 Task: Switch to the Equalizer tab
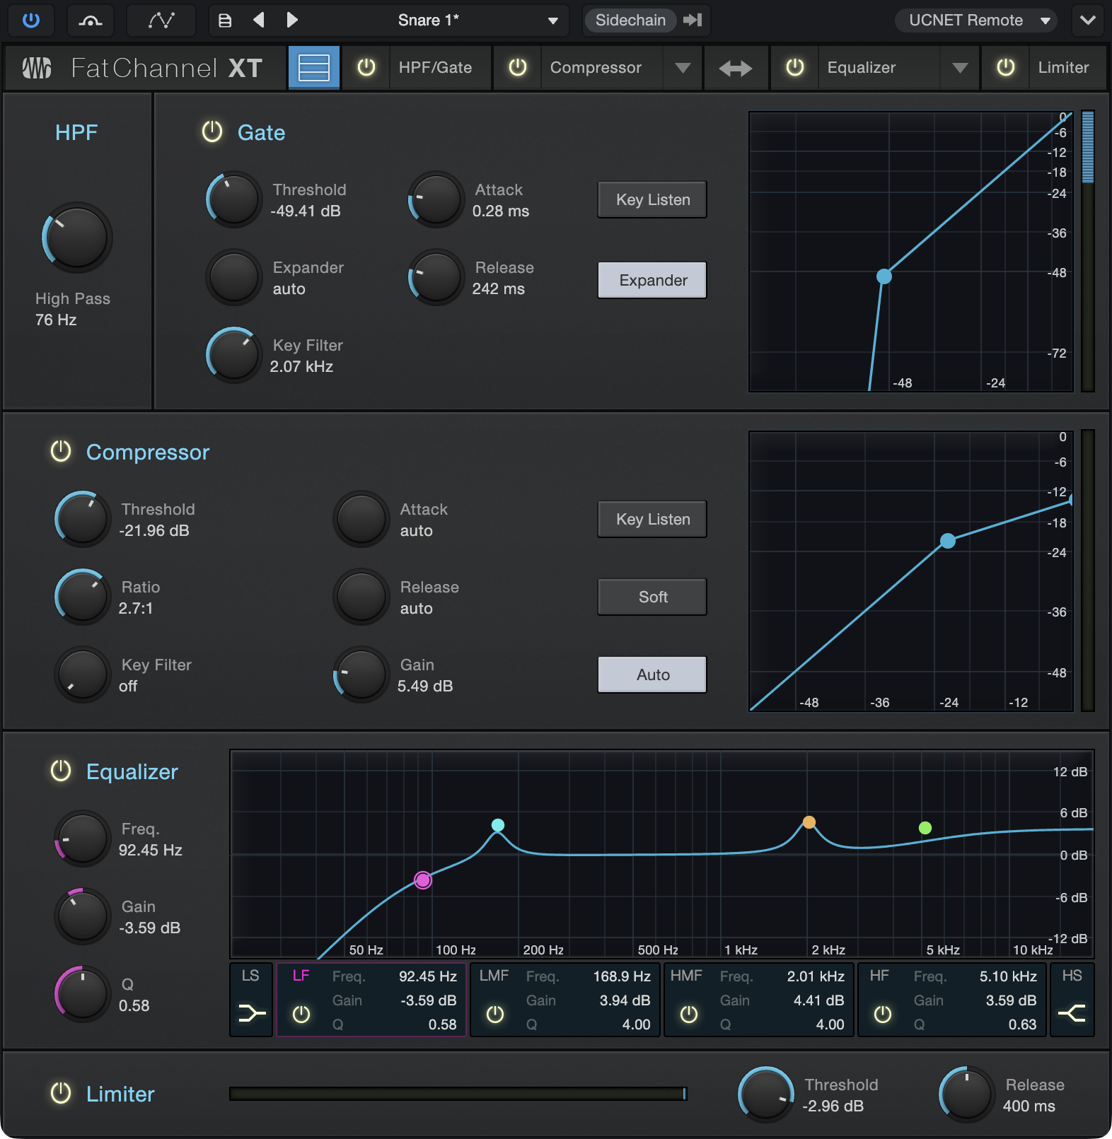tap(862, 68)
